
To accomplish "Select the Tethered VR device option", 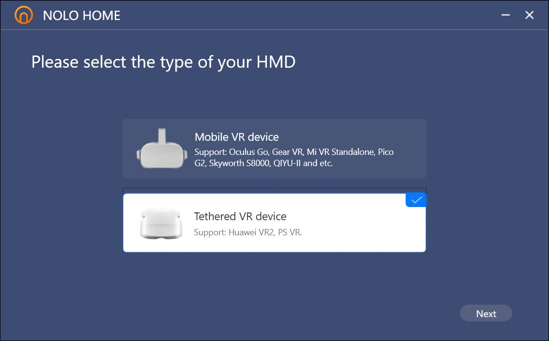I will pyautogui.click(x=274, y=223).
